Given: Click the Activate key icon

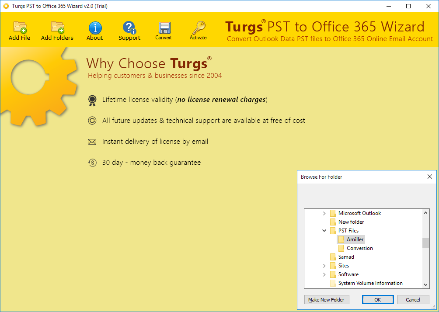Looking at the screenshot, I should click(x=199, y=28).
